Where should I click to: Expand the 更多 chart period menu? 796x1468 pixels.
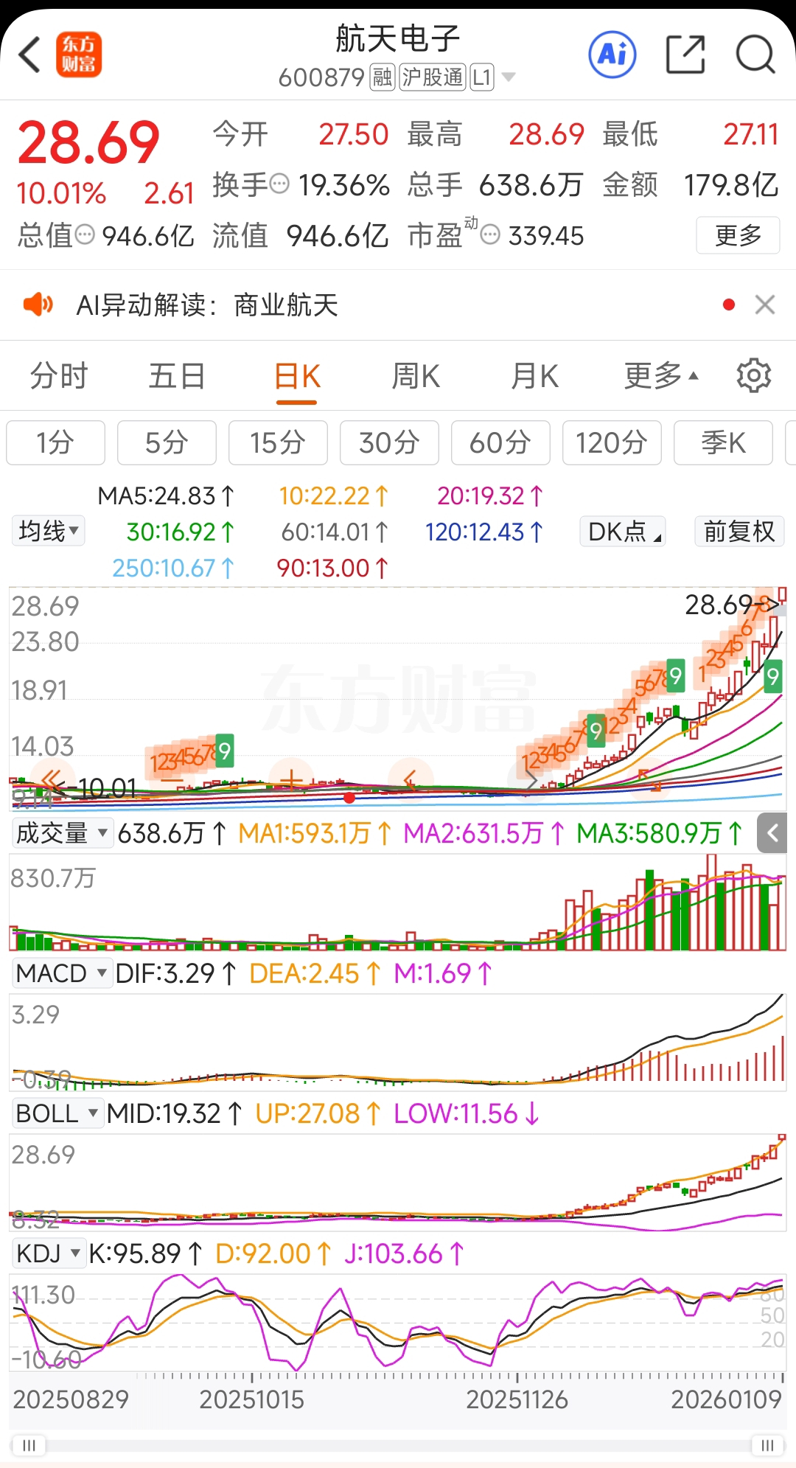(661, 375)
